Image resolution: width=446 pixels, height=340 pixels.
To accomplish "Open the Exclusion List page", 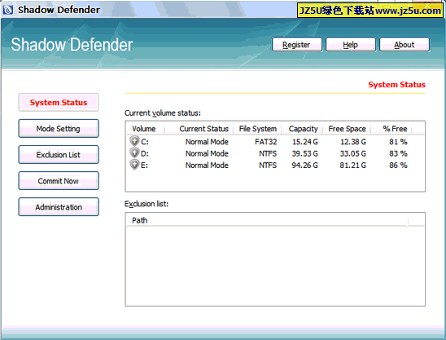I will [59, 155].
